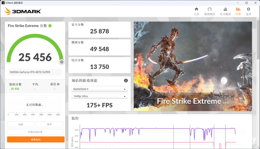Click the orange 再次运行 run again button

tap(36, 139)
